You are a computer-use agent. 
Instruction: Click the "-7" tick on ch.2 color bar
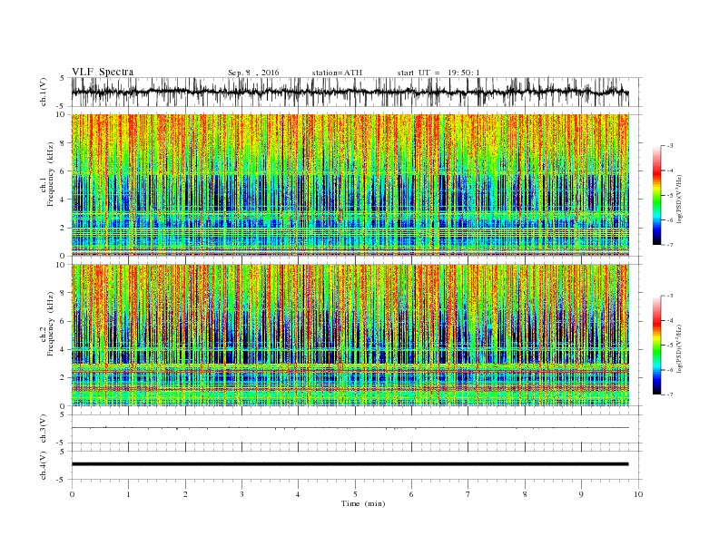pos(670,394)
